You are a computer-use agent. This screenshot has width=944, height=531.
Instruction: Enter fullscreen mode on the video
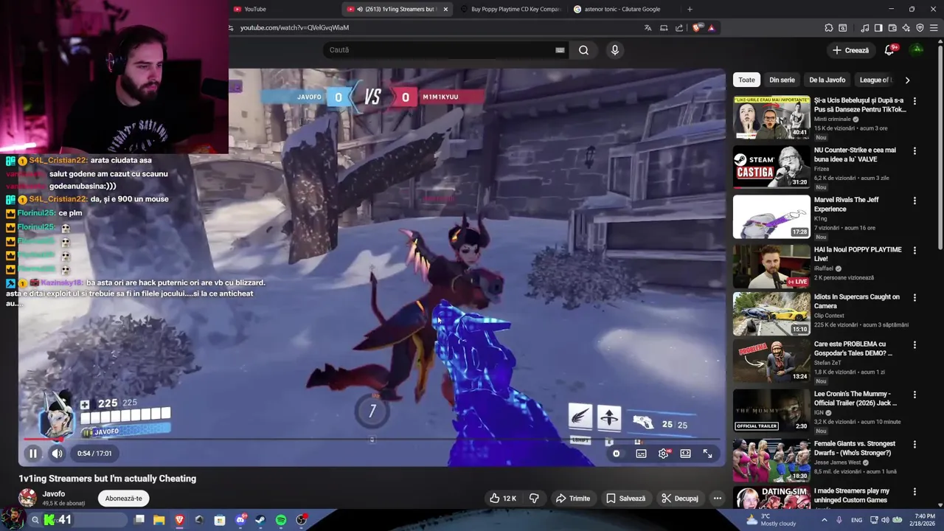coord(707,454)
